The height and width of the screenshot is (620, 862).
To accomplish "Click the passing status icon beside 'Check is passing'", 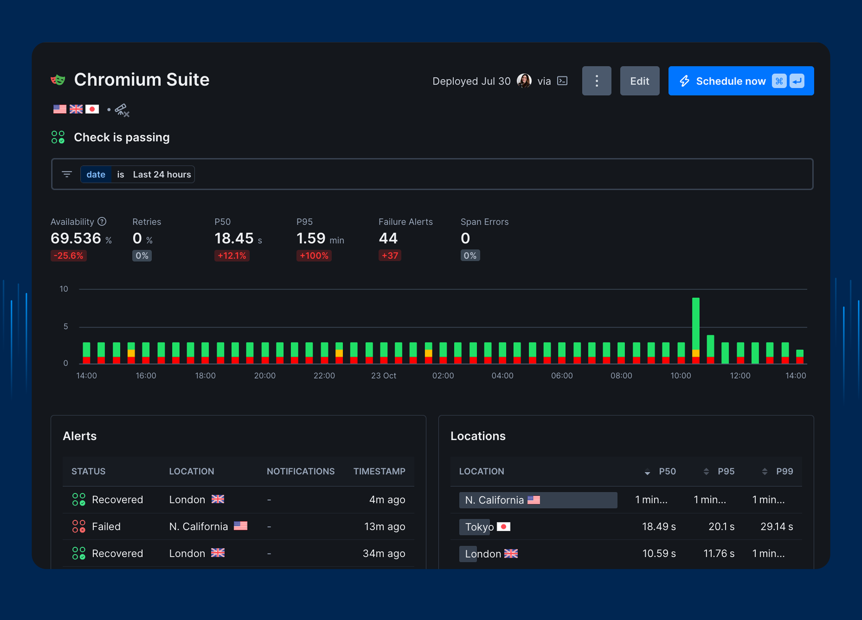I will (58, 137).
